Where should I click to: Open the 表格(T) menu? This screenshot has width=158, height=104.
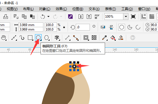tap(110, 9)
